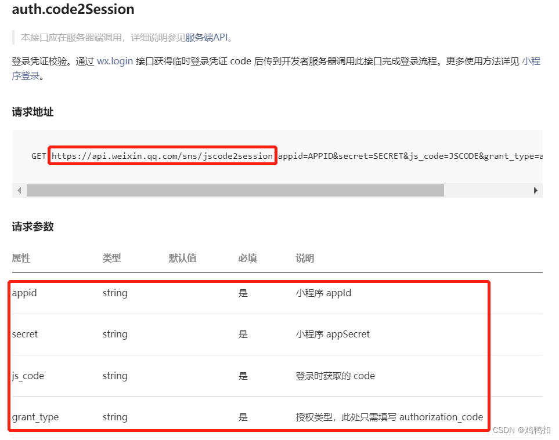Click the 必填 column header
This screenshot has height=440, width=559.
(247, 258)
